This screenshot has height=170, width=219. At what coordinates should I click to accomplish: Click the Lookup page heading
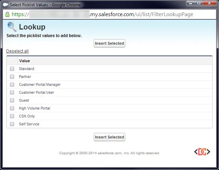click(32, 27)
